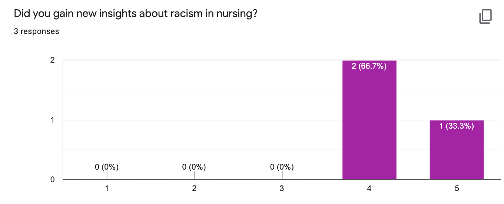Click the "0 (0%)" label above rating 1
This screenshot has width=504, height=204.
click(107, 167)
